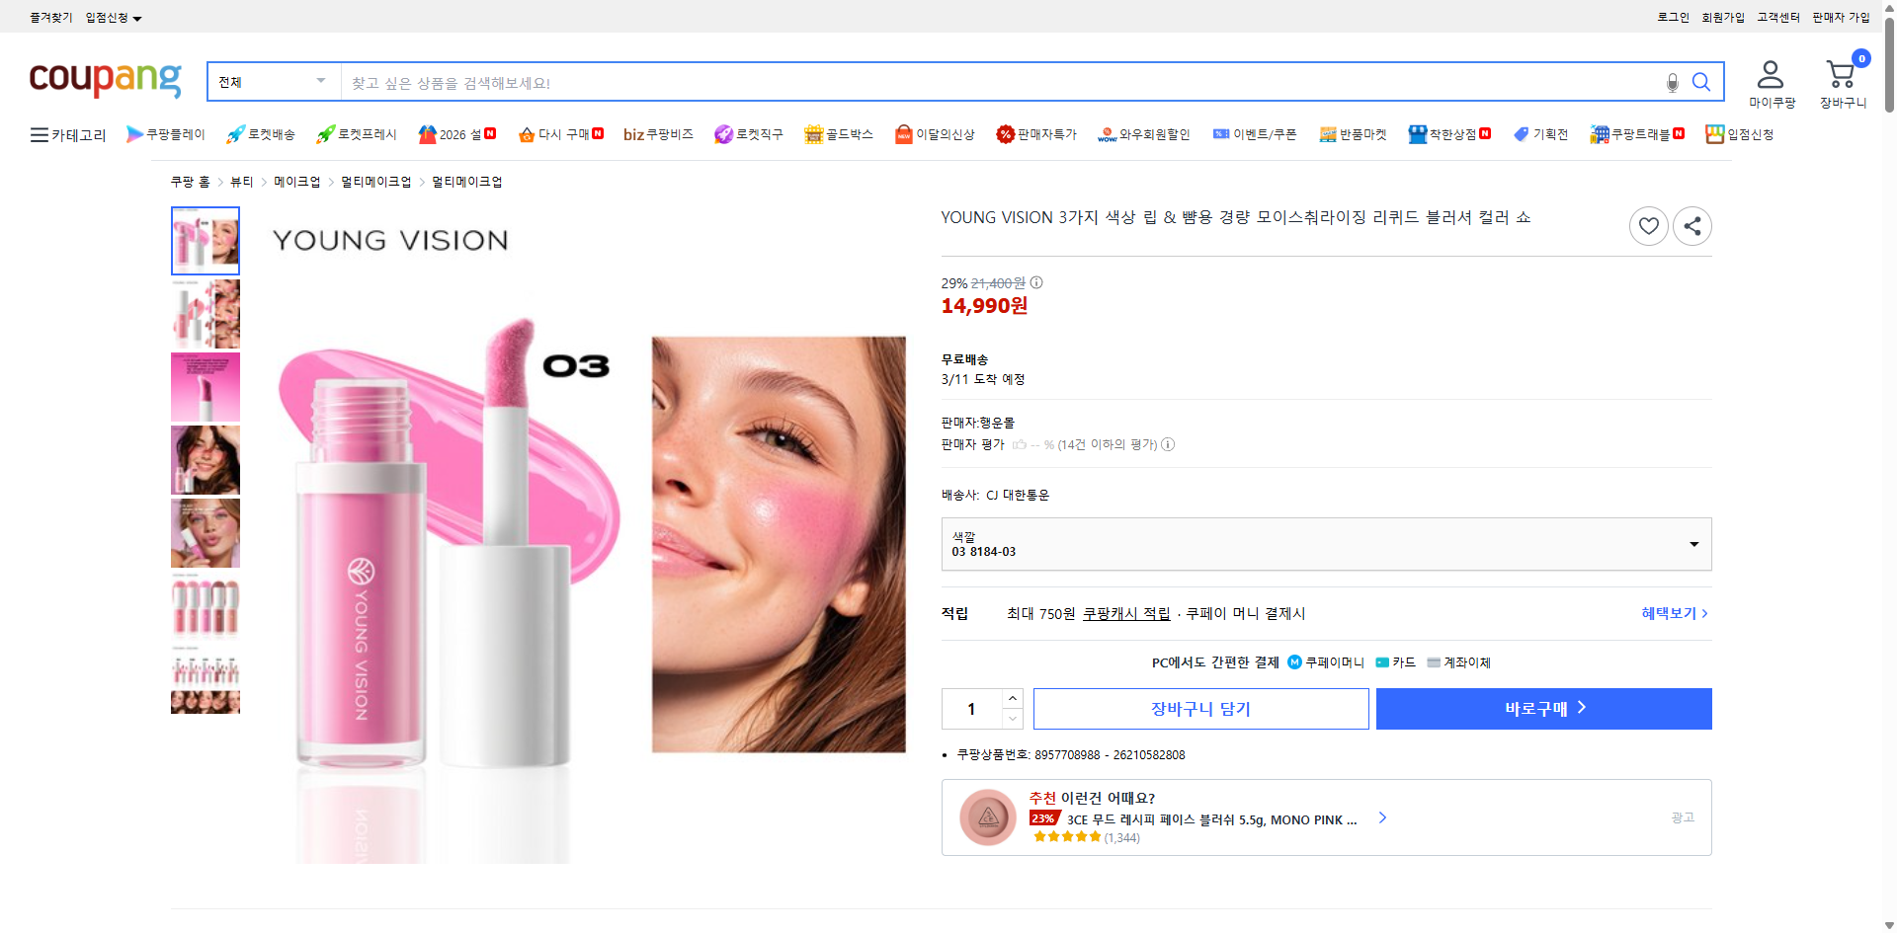Click the 바로구매 purchase button
This screenshot has width=1897, height=933.
(1543, 708)
